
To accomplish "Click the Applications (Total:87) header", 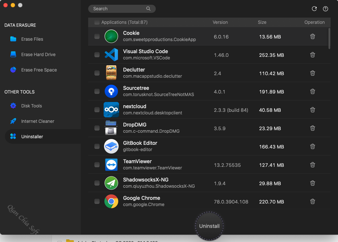I will [125, 22].
